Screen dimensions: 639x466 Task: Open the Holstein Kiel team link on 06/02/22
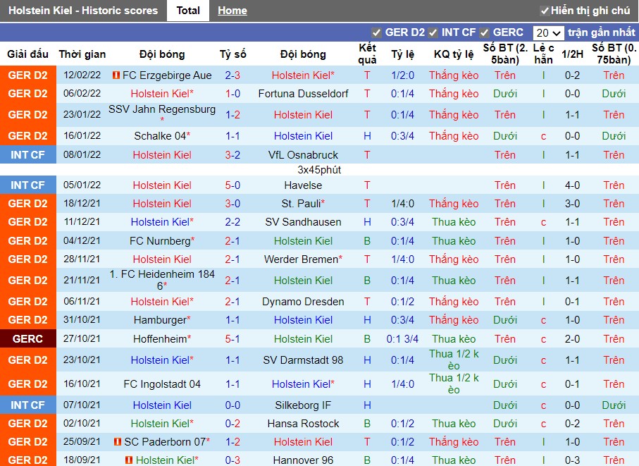(x=161, y=93)
